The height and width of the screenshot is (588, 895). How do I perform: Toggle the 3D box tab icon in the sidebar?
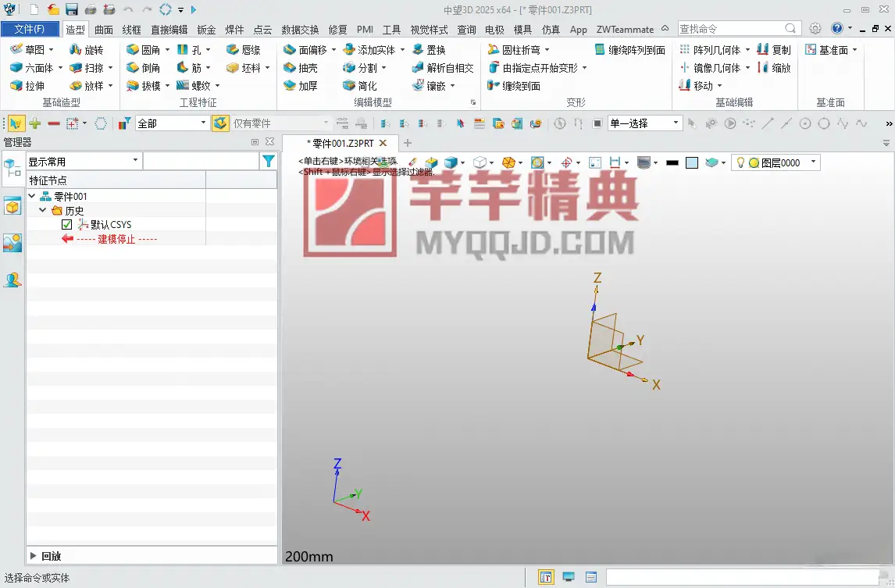click(12, 205)
